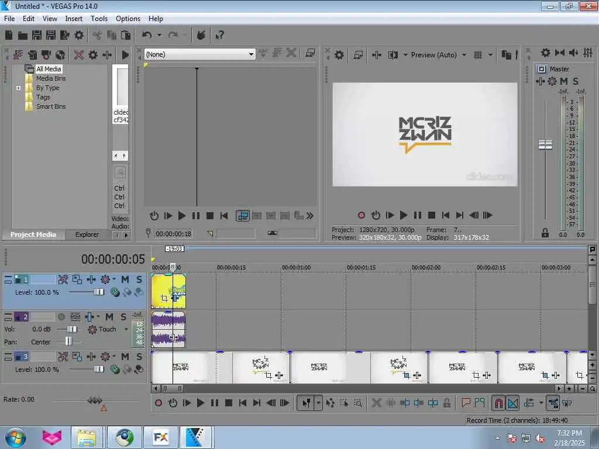Open Auto Ripple dropdown arrow

pos(541,403)
